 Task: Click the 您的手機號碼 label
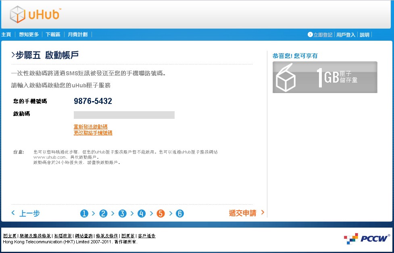coord(30,101)
